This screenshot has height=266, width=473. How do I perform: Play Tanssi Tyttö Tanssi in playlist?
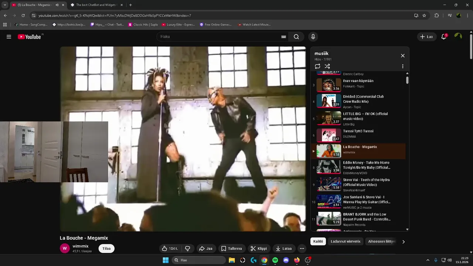[358, 135]
